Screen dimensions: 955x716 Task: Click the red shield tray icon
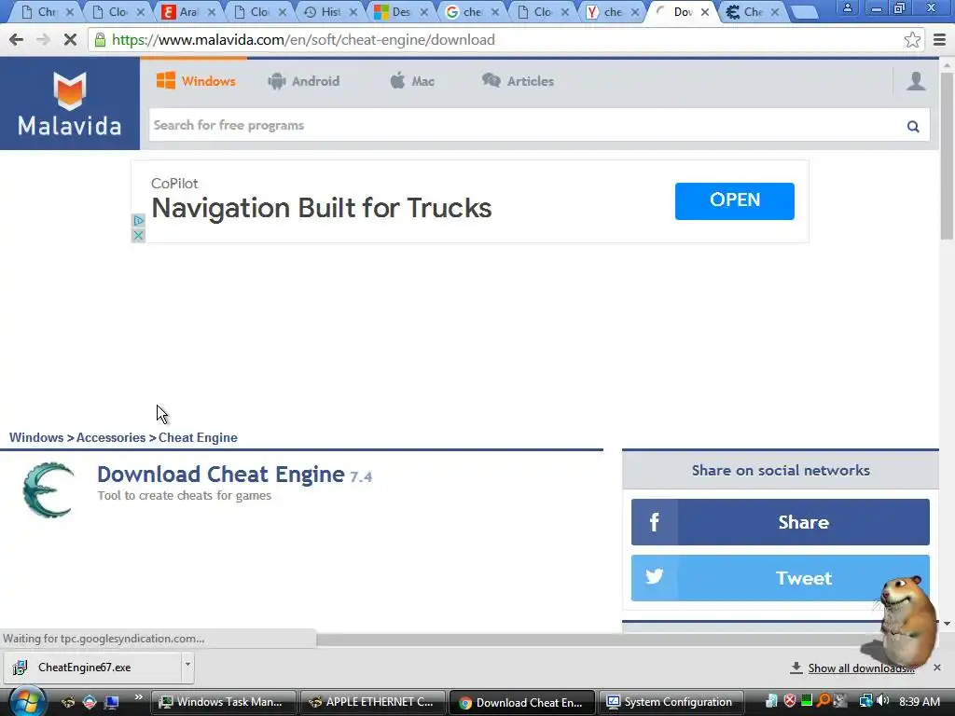[790, 701]
